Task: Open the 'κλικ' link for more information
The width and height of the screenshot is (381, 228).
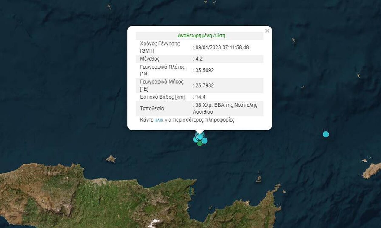Action: tap(159, 120)
